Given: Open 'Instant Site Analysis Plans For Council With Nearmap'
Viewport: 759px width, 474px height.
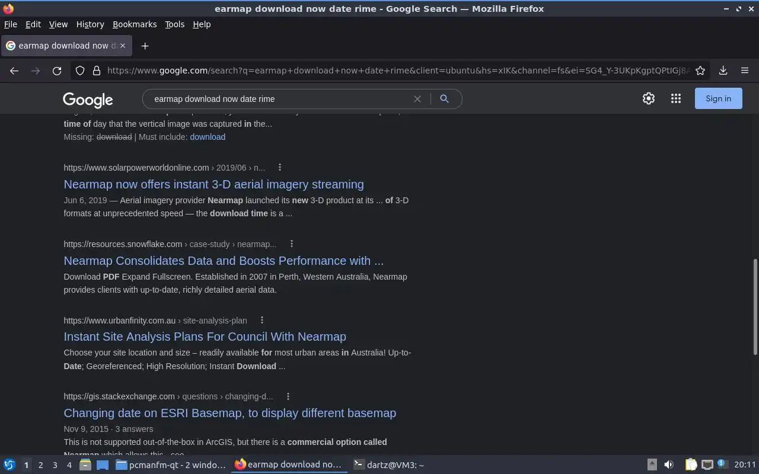Looking at the screenshot, I should [x=205, y=337].
